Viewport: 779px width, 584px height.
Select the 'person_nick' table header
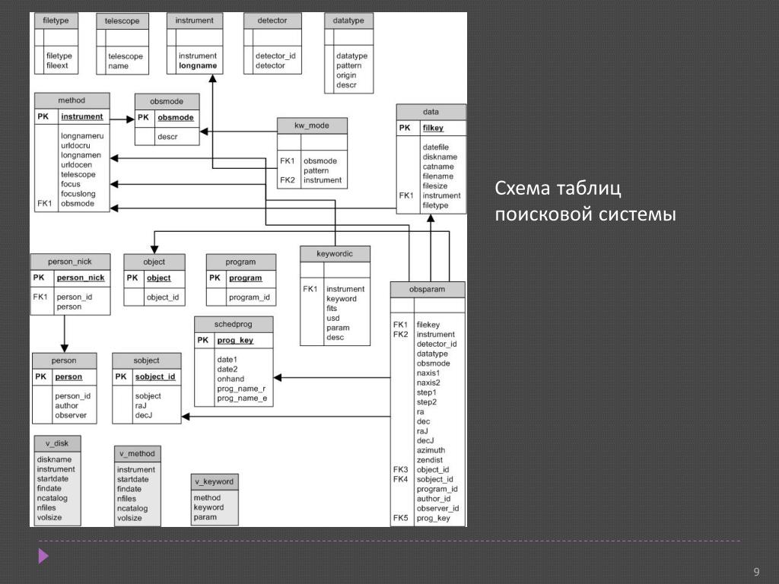point(70,262)
